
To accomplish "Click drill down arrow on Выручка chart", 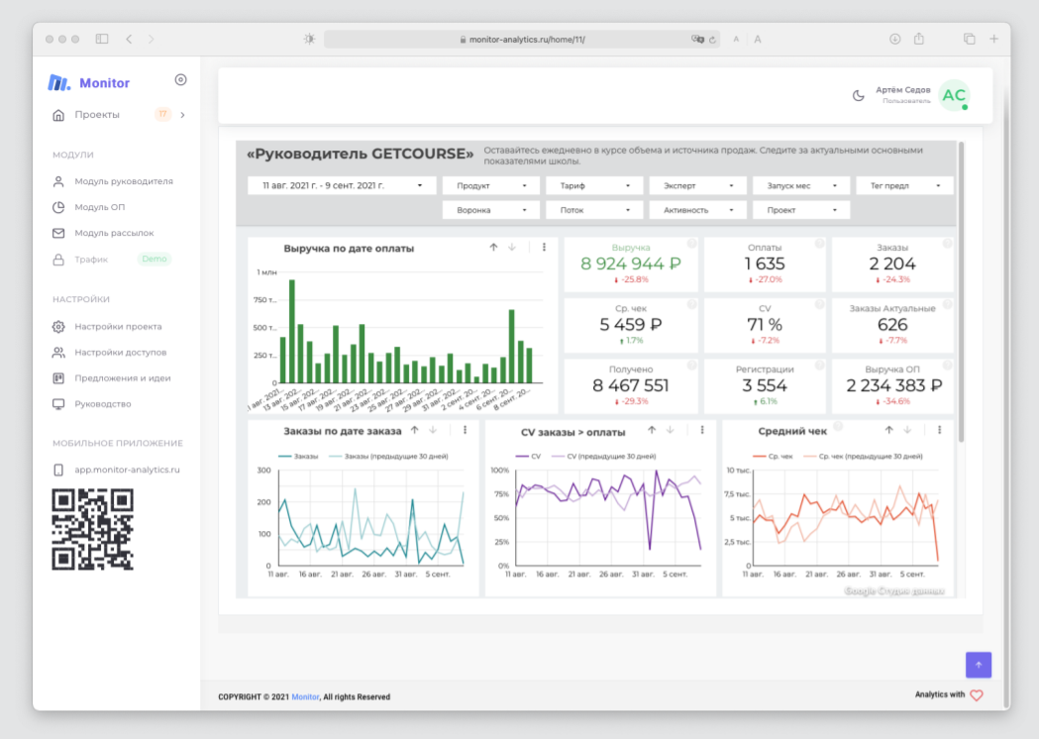I will 511,248.
